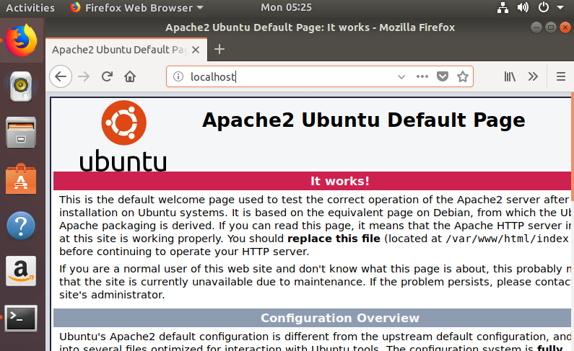Click the /var/www/html/index path text
574x351 pixels.
tap(507, 239)
